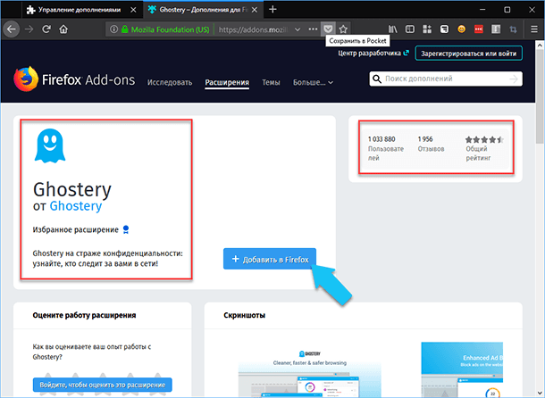
Task: Open the Расширения section
Action: pos(227,82)
